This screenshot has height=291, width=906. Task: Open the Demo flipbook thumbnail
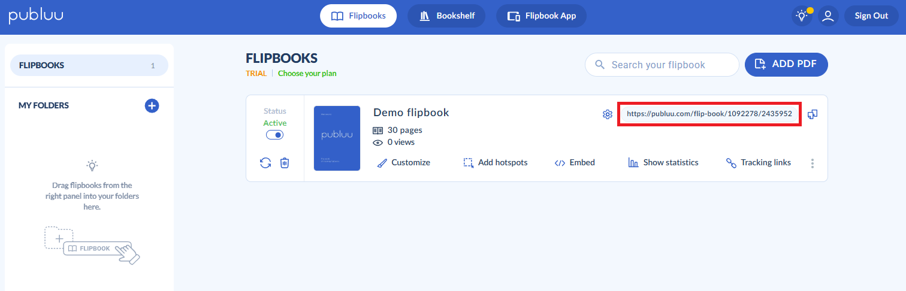pos(337,138)
